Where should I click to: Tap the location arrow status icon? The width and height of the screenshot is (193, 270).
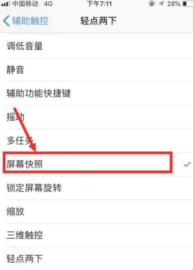click(162, 4)
